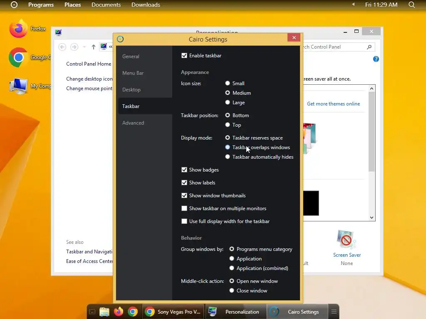The width and height of the screenshot is (426, 319).
Task: Open the Cairo menu icon in top bar
Action: pos(14,5)
